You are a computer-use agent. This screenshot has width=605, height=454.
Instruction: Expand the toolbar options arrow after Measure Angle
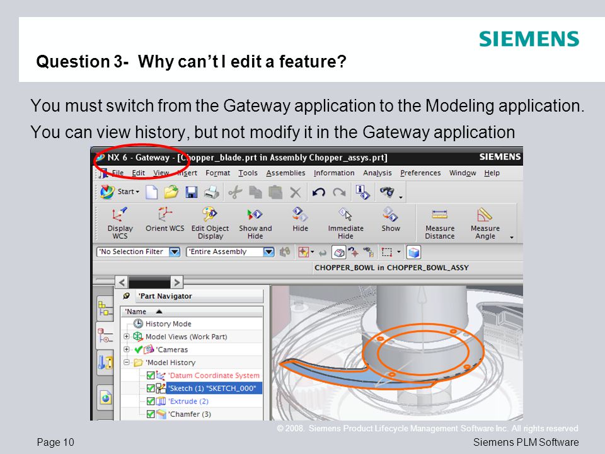point(512,238)
